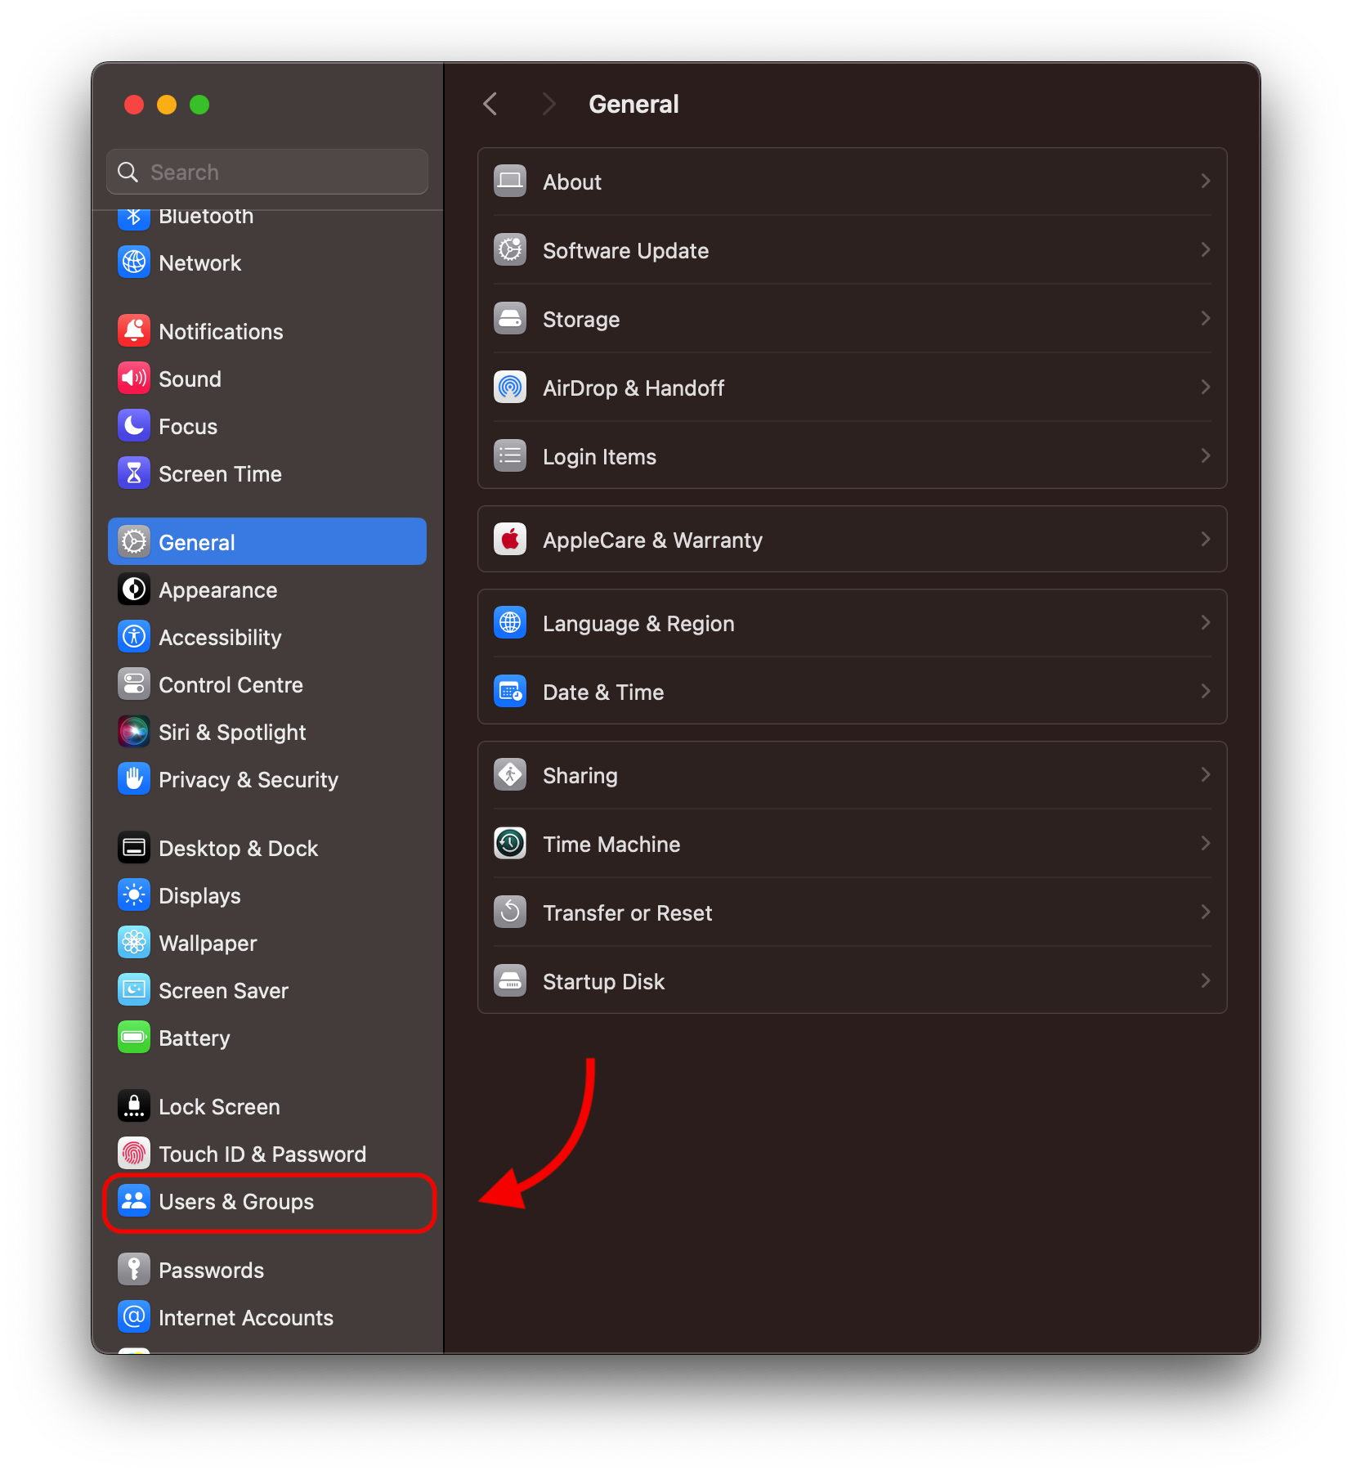
Task: Open the AppleCare & Warranty label
Action: [652, 540]
